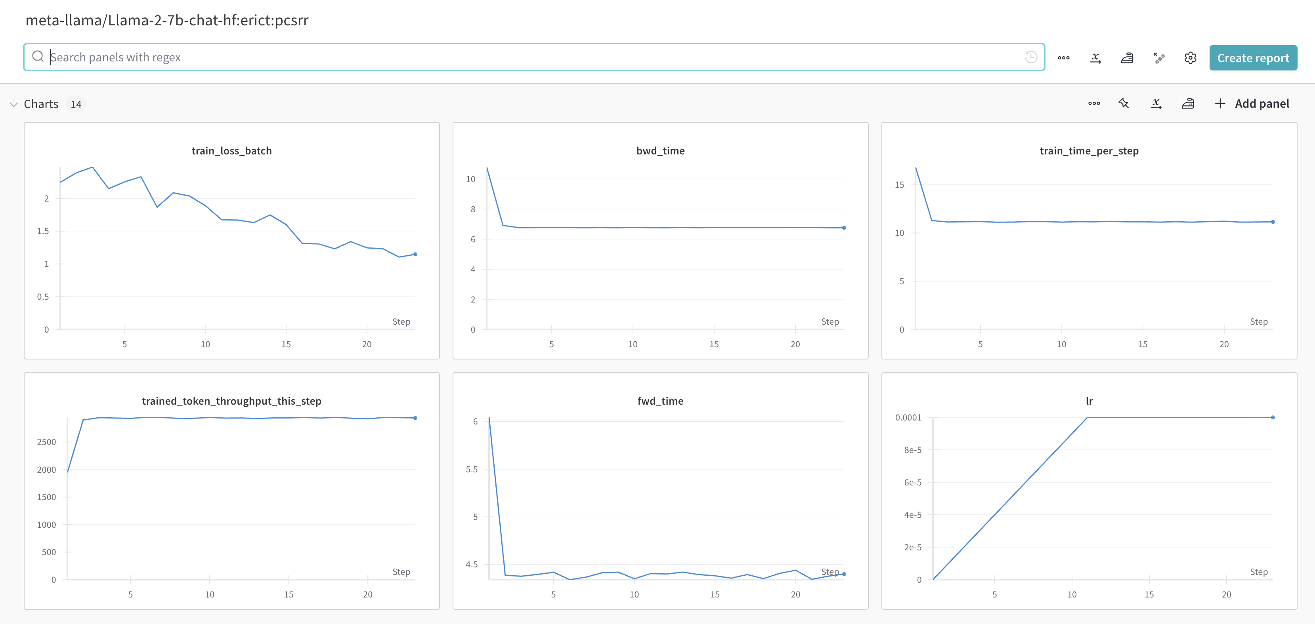Click the end point of fwd_time line
Viewport: 1315px width, 624px height.
coord(844,574)
